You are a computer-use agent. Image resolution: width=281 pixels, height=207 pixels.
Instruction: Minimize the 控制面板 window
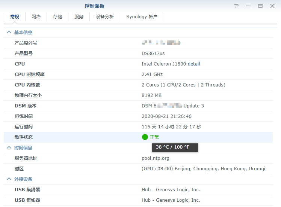[x=248, y=6]
